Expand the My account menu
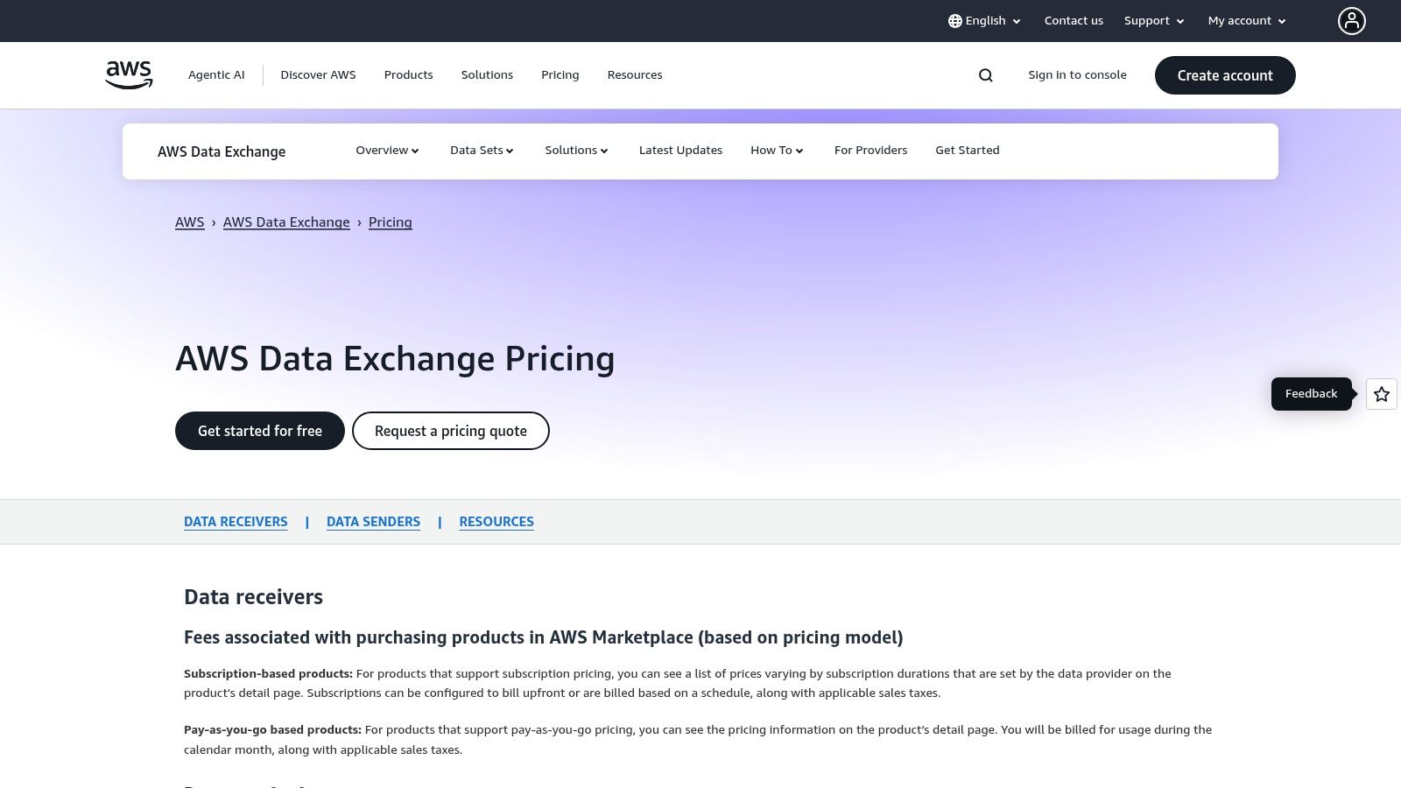Screen dimensions: 1401x788 (1247, 21)
